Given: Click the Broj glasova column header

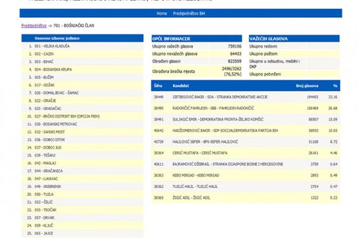Looking at the screenshot, I should 307,86.
